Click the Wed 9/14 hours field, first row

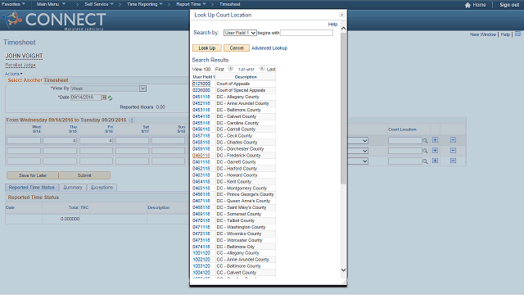tap(24, 141)
